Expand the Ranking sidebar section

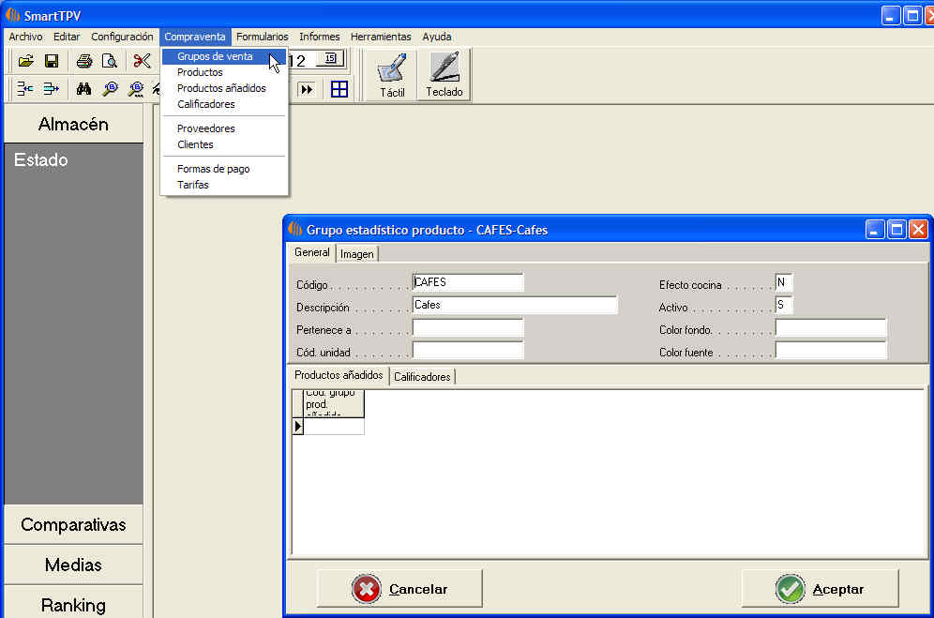coord(73,602)
